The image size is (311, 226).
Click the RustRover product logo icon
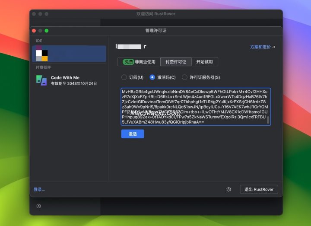pos(41,54)
